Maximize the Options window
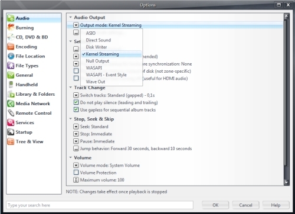Viewport: 295px width, 214px height. (x=279, y=5)
